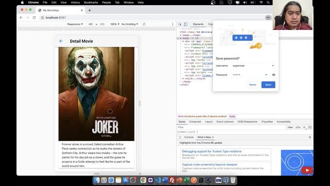Collapse the body element node
This screenshot has height=186, width=330.
[180, 38]
